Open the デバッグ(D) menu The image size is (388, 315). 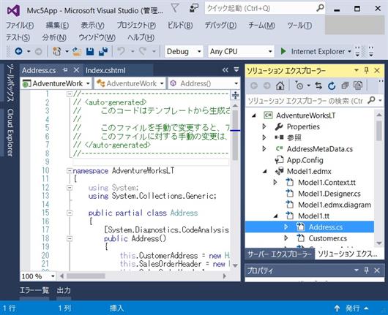click(x=220, y=25)
